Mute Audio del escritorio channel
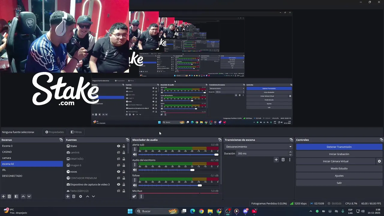The height and width of the screenshot is (216, 384). click(135, 170)
